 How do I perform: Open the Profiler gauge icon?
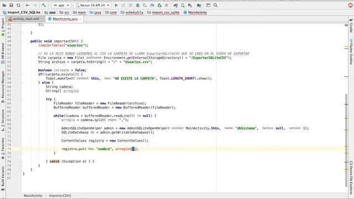click(152, 5)
